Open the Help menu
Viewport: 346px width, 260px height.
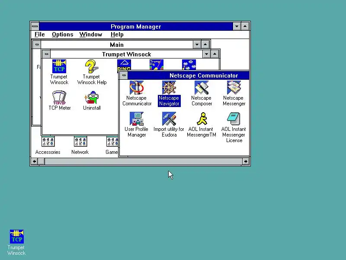[117, 35]
